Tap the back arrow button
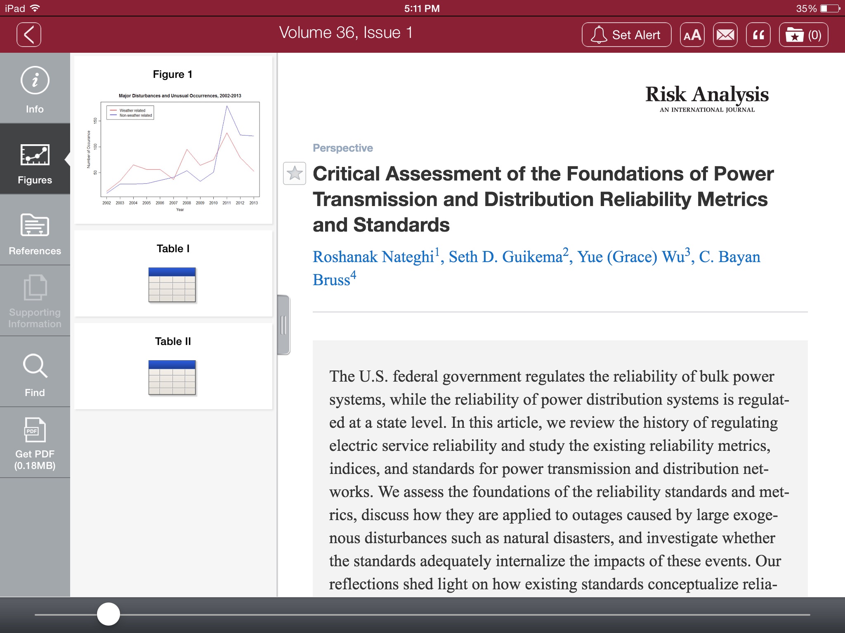Viewport: 845px width, 633px height. pos(29,35)
